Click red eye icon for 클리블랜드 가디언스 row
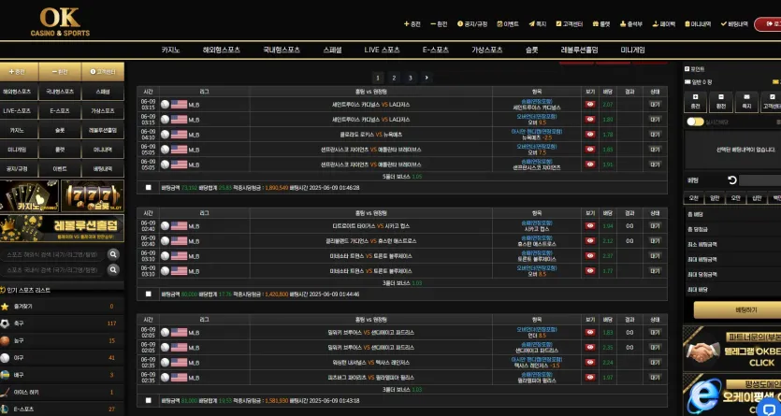 (x=590, y=241)
